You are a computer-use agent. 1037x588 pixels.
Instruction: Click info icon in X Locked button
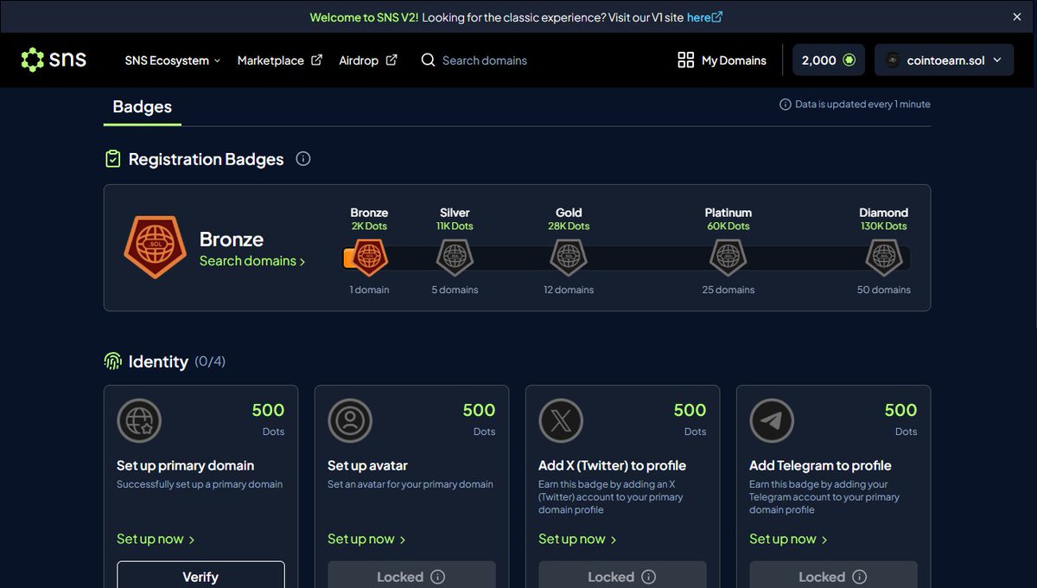coord(649,577)
